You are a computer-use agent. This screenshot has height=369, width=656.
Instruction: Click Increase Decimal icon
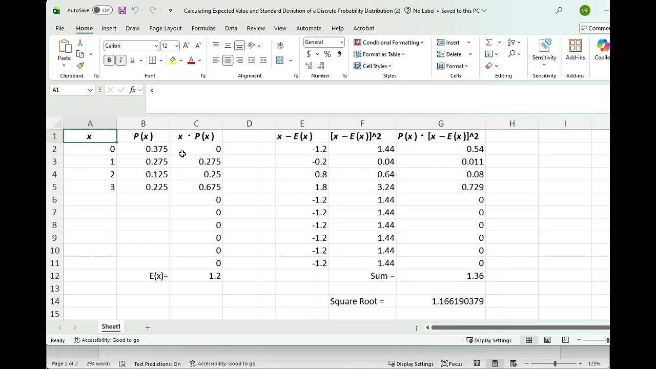pos(309,66)
